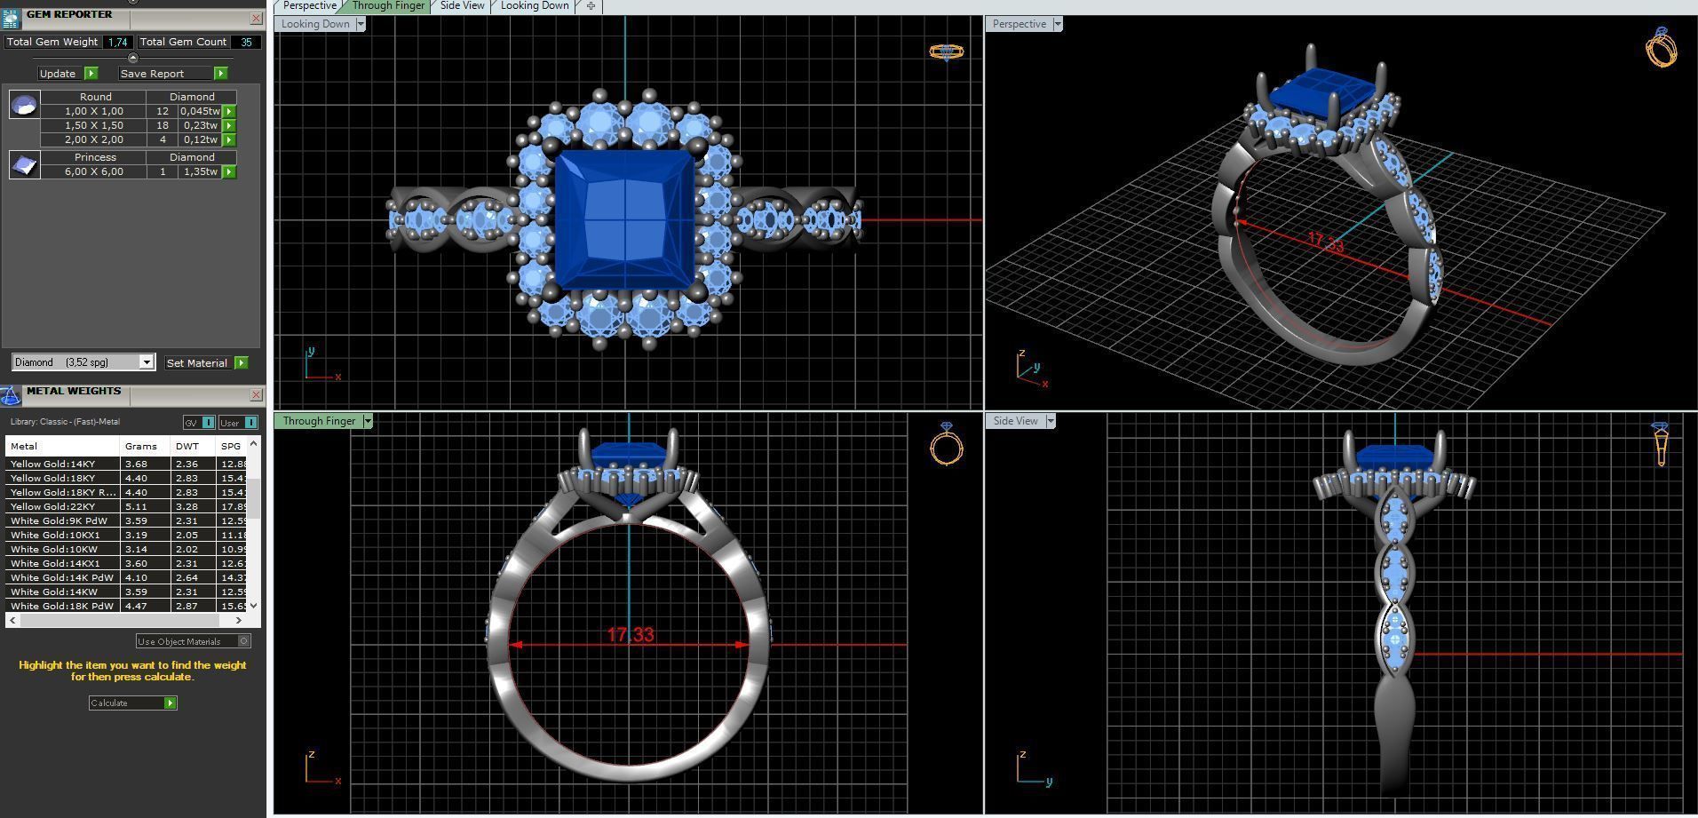The width and height of the screenshot is (1698, 818).
Task: Select the White Gold:9K PdW row
Action: pos(126,520)
